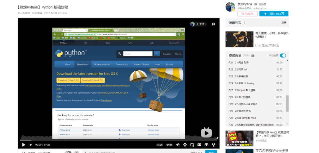Select episode P30 浅复制&深复制
Screen dimensions: 319x153
(x=255, y=124)
